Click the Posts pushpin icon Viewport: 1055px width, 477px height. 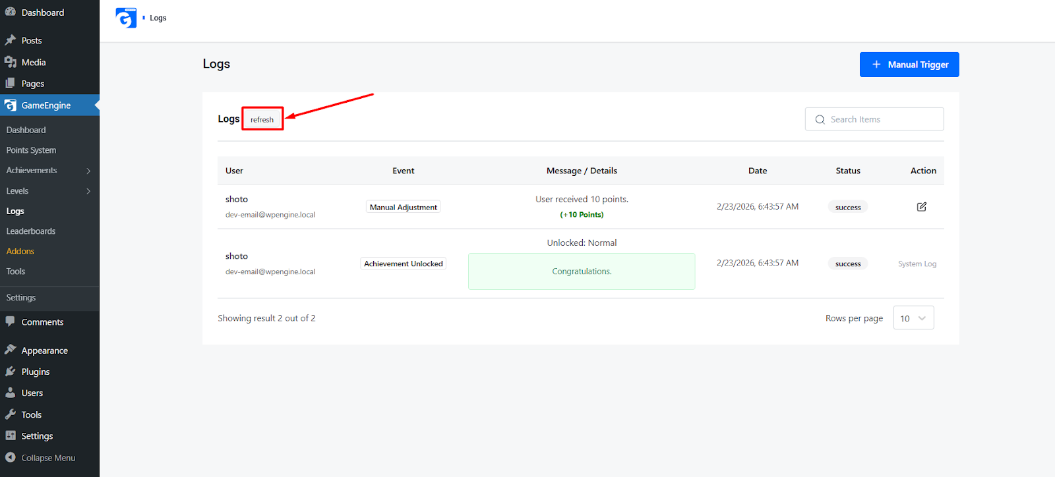(x=11, y=40)
